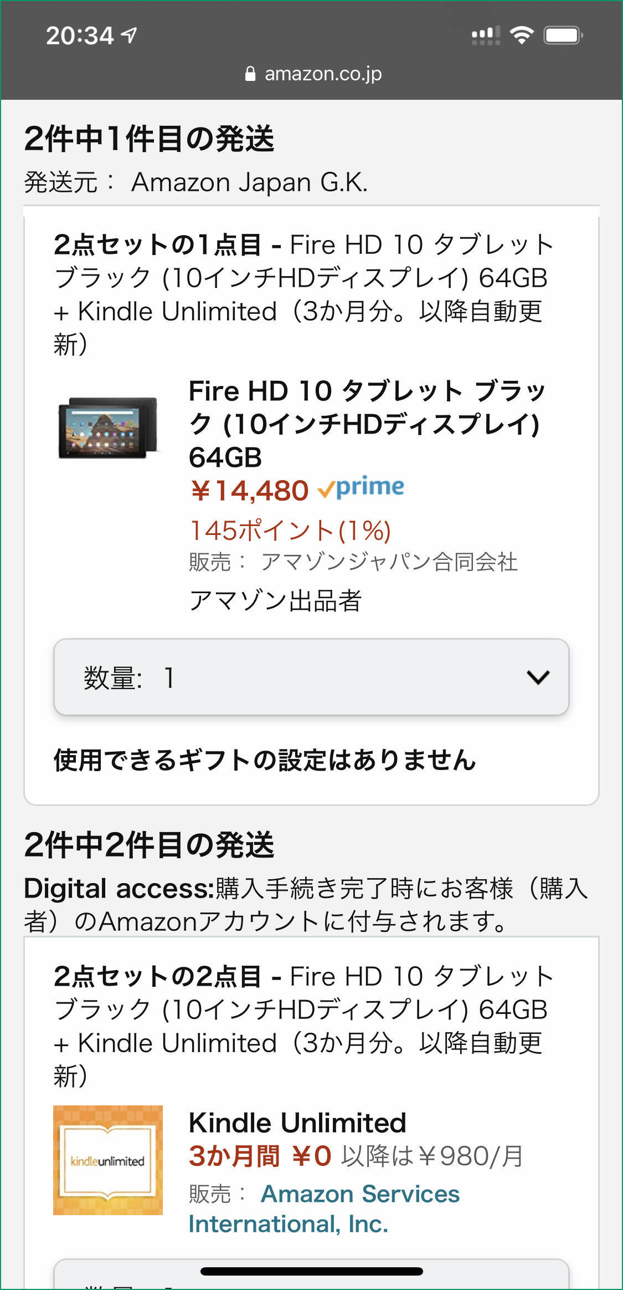Tap the Kindle Unlimited product title
This screenshot has width=623, height=1290.
[x=297, y=1123]
